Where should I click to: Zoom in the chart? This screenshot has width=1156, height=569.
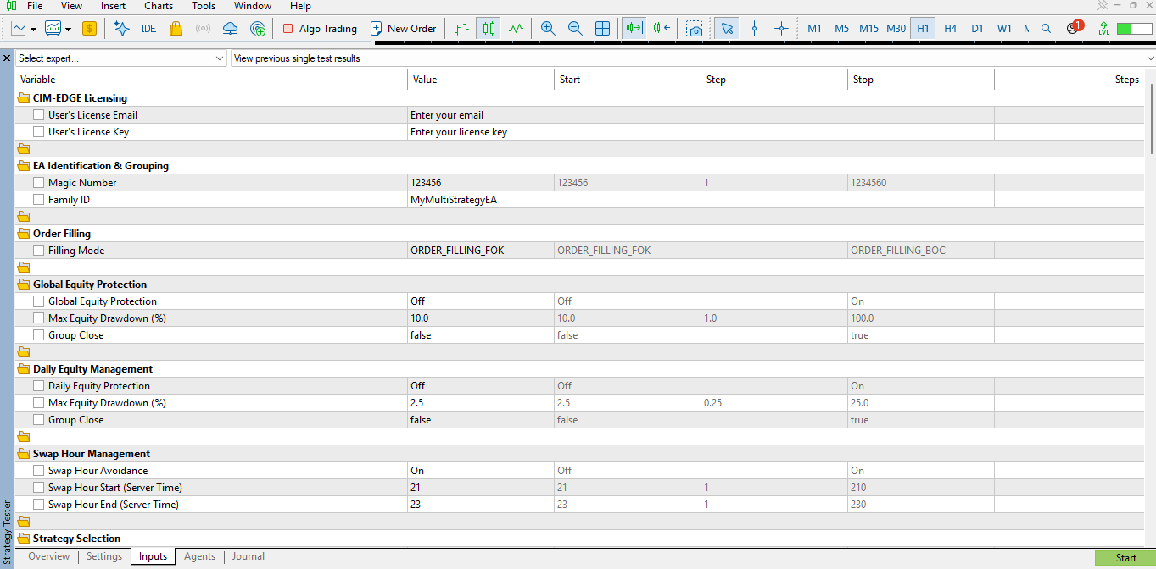(x=548, y=28)
